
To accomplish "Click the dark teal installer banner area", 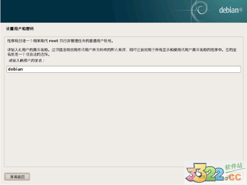I will pyautogui.click(x=94, y=11).
